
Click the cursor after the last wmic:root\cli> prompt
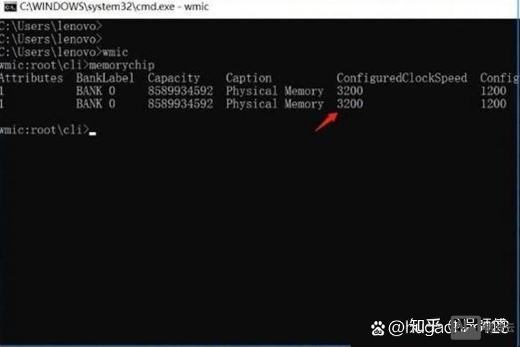click(x=92, y=134)
